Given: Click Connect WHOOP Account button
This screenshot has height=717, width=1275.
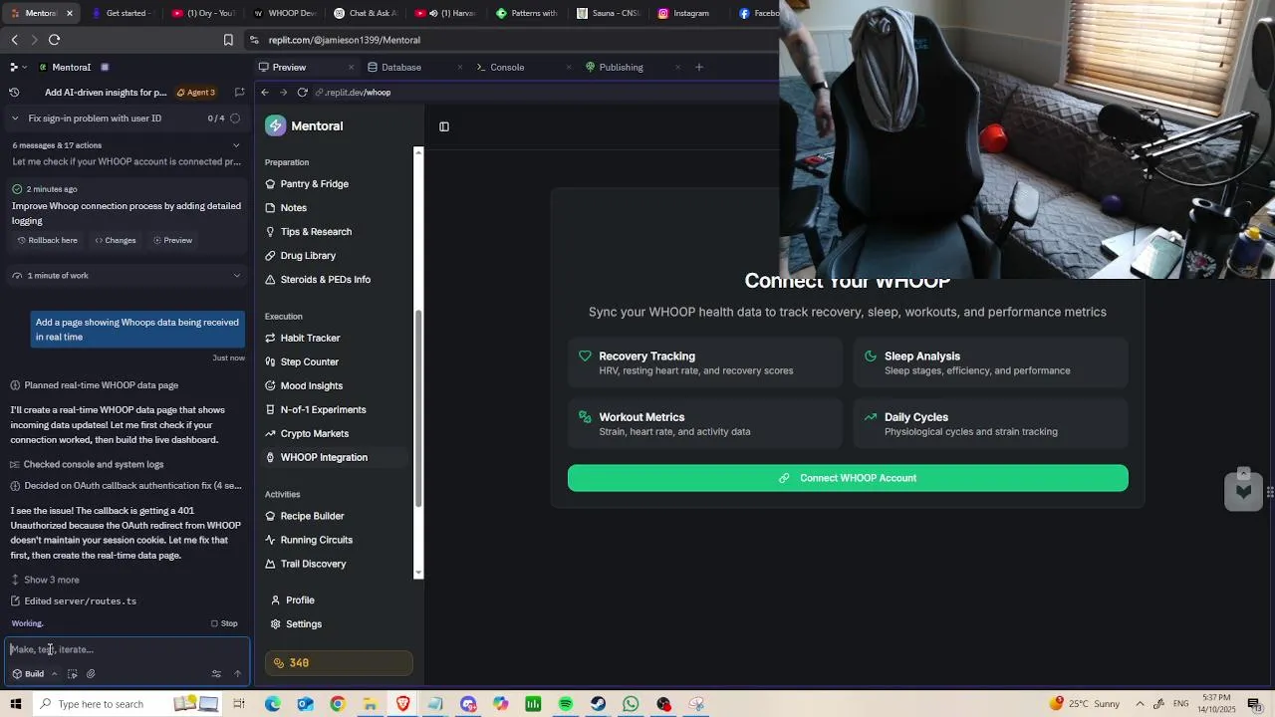Looking at the screenshot, I should (848, 478).
